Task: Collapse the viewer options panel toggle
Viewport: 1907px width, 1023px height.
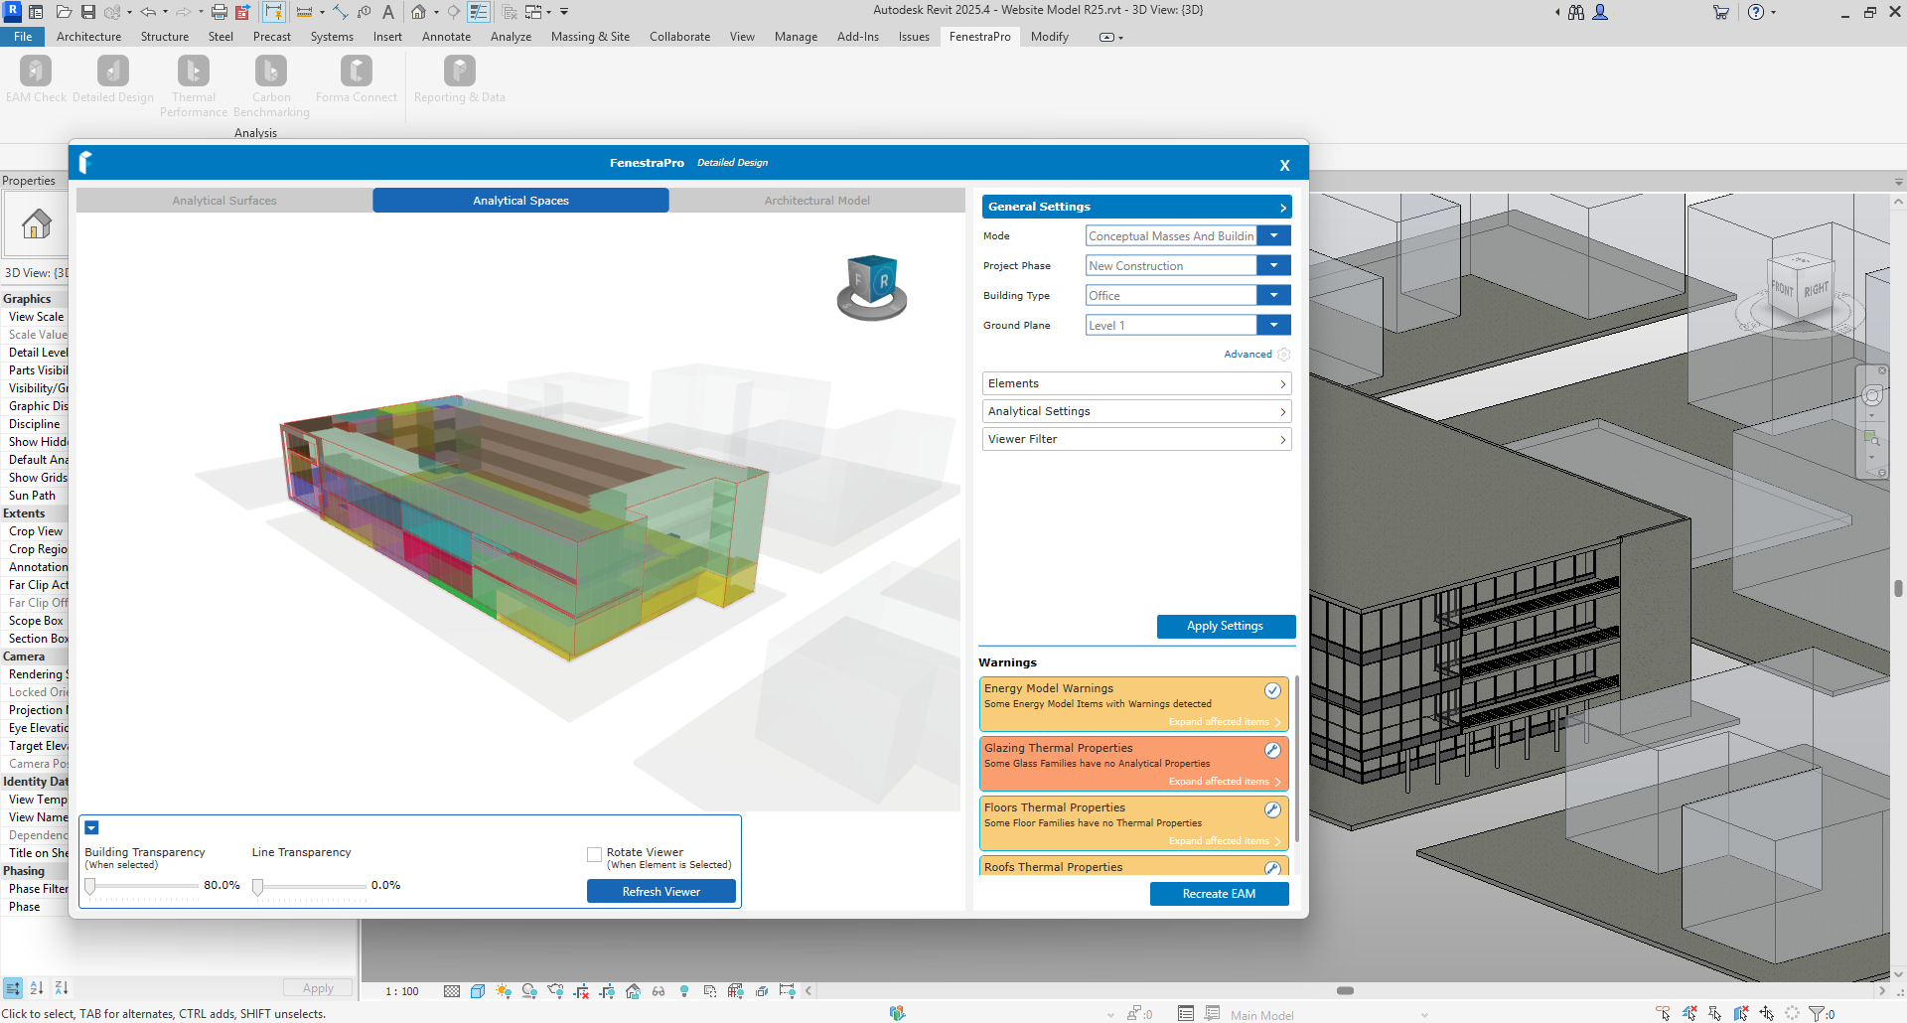Action: click(91, 827)
